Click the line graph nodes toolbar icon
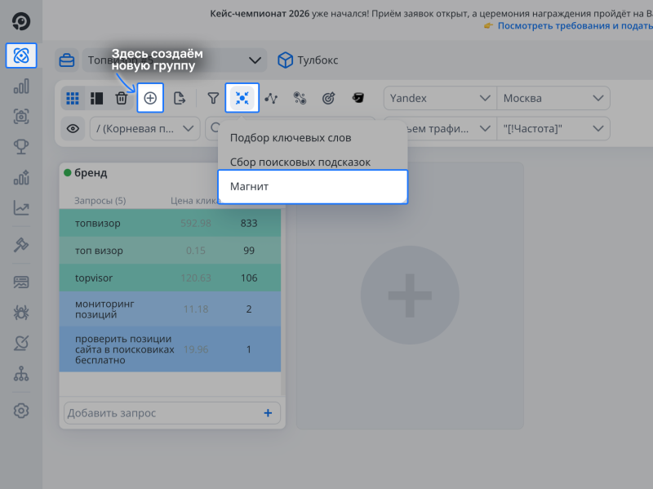653x489 pixels. pos(271,98)
